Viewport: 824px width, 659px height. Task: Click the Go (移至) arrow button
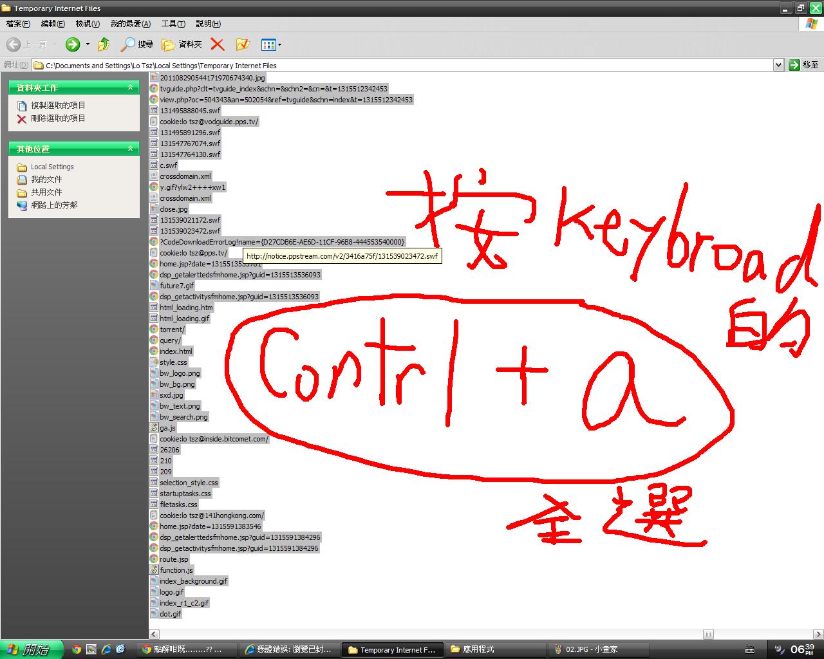(804, 65)
